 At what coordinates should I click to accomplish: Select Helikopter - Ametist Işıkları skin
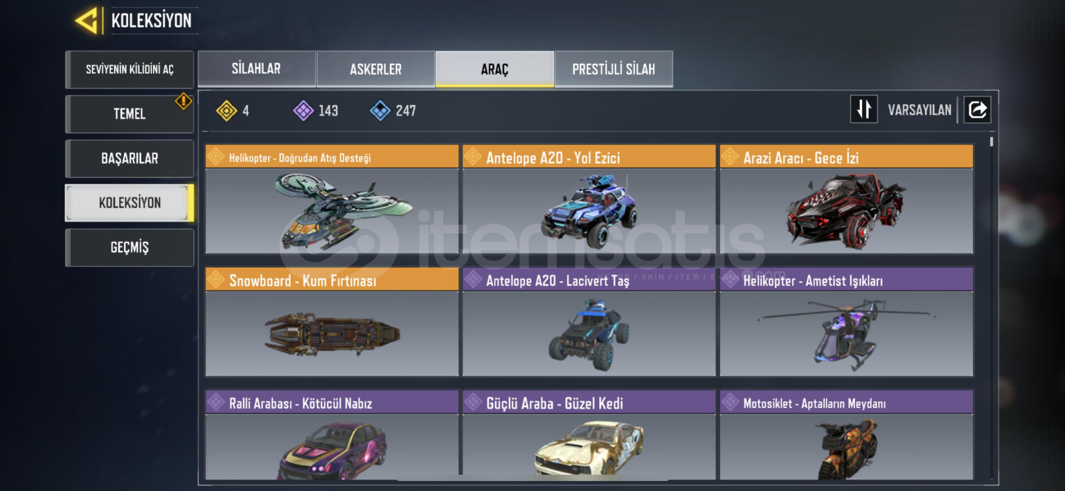(846, 322)
